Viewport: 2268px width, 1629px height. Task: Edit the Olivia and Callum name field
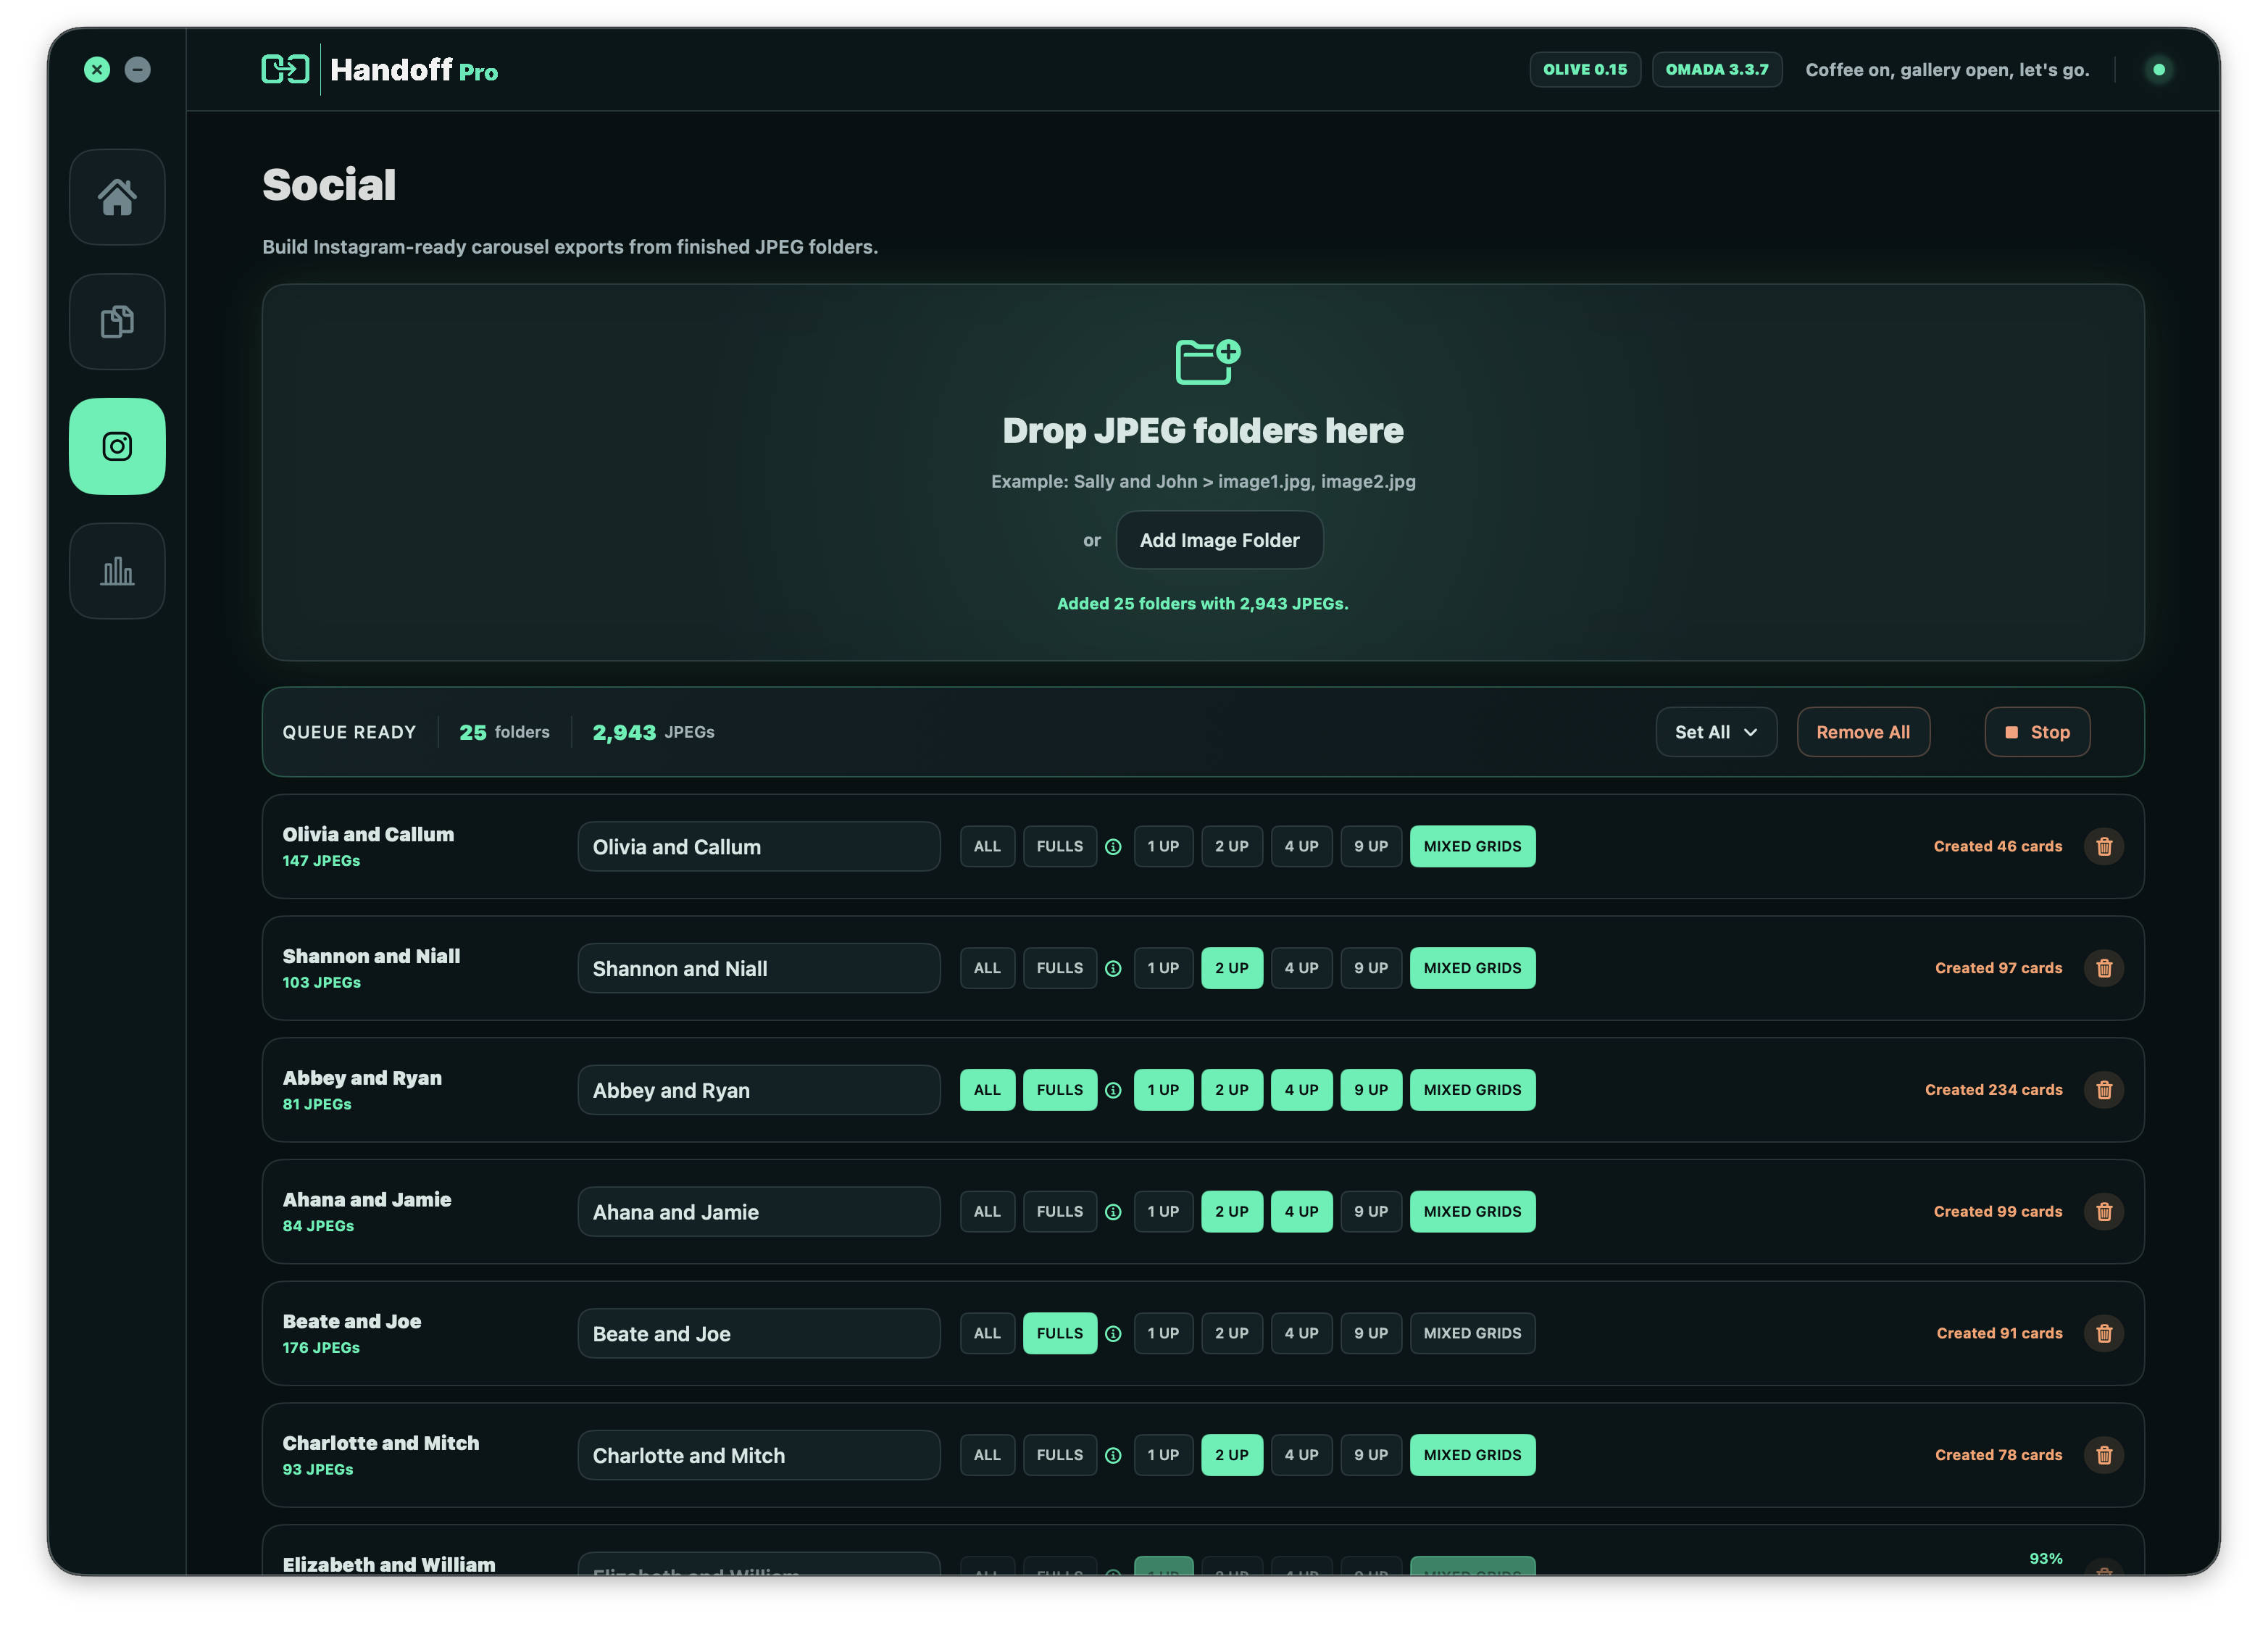pyautogui.click(x=758, y=847)
